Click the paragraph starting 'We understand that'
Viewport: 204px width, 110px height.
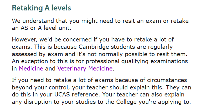(100, 24)
